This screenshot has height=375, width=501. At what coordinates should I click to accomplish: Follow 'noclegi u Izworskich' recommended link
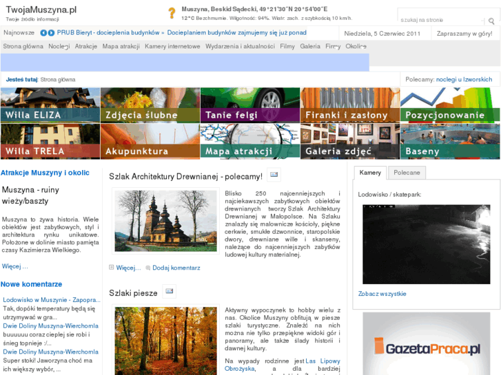pyautogui.click(x=464, y=79)
